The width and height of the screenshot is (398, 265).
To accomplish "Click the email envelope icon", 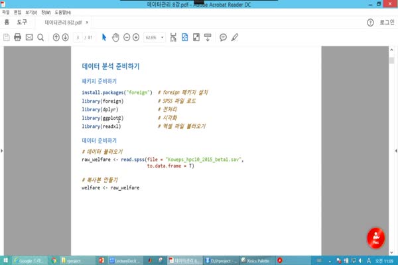I will pyautogui.click(x=29, y=37).
